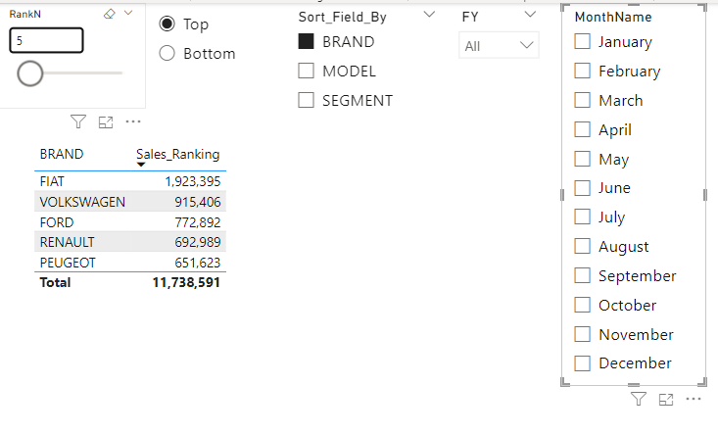This screenshot has width=718, height=434.
Task: Click the filter icon below the MonthName slicer
Action: click(639, 399)
